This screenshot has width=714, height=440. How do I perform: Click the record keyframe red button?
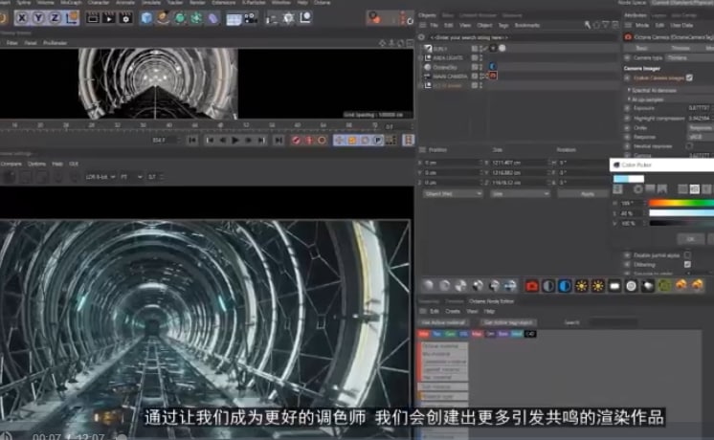pos(296,141)
